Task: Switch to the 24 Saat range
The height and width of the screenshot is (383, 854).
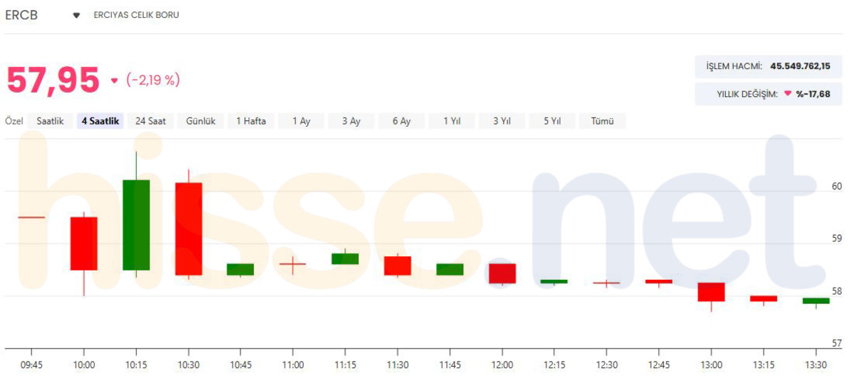Action: click(x=150, y=121)
